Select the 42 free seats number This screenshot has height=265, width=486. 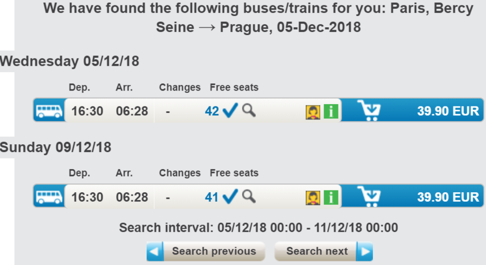click(212, 111)
